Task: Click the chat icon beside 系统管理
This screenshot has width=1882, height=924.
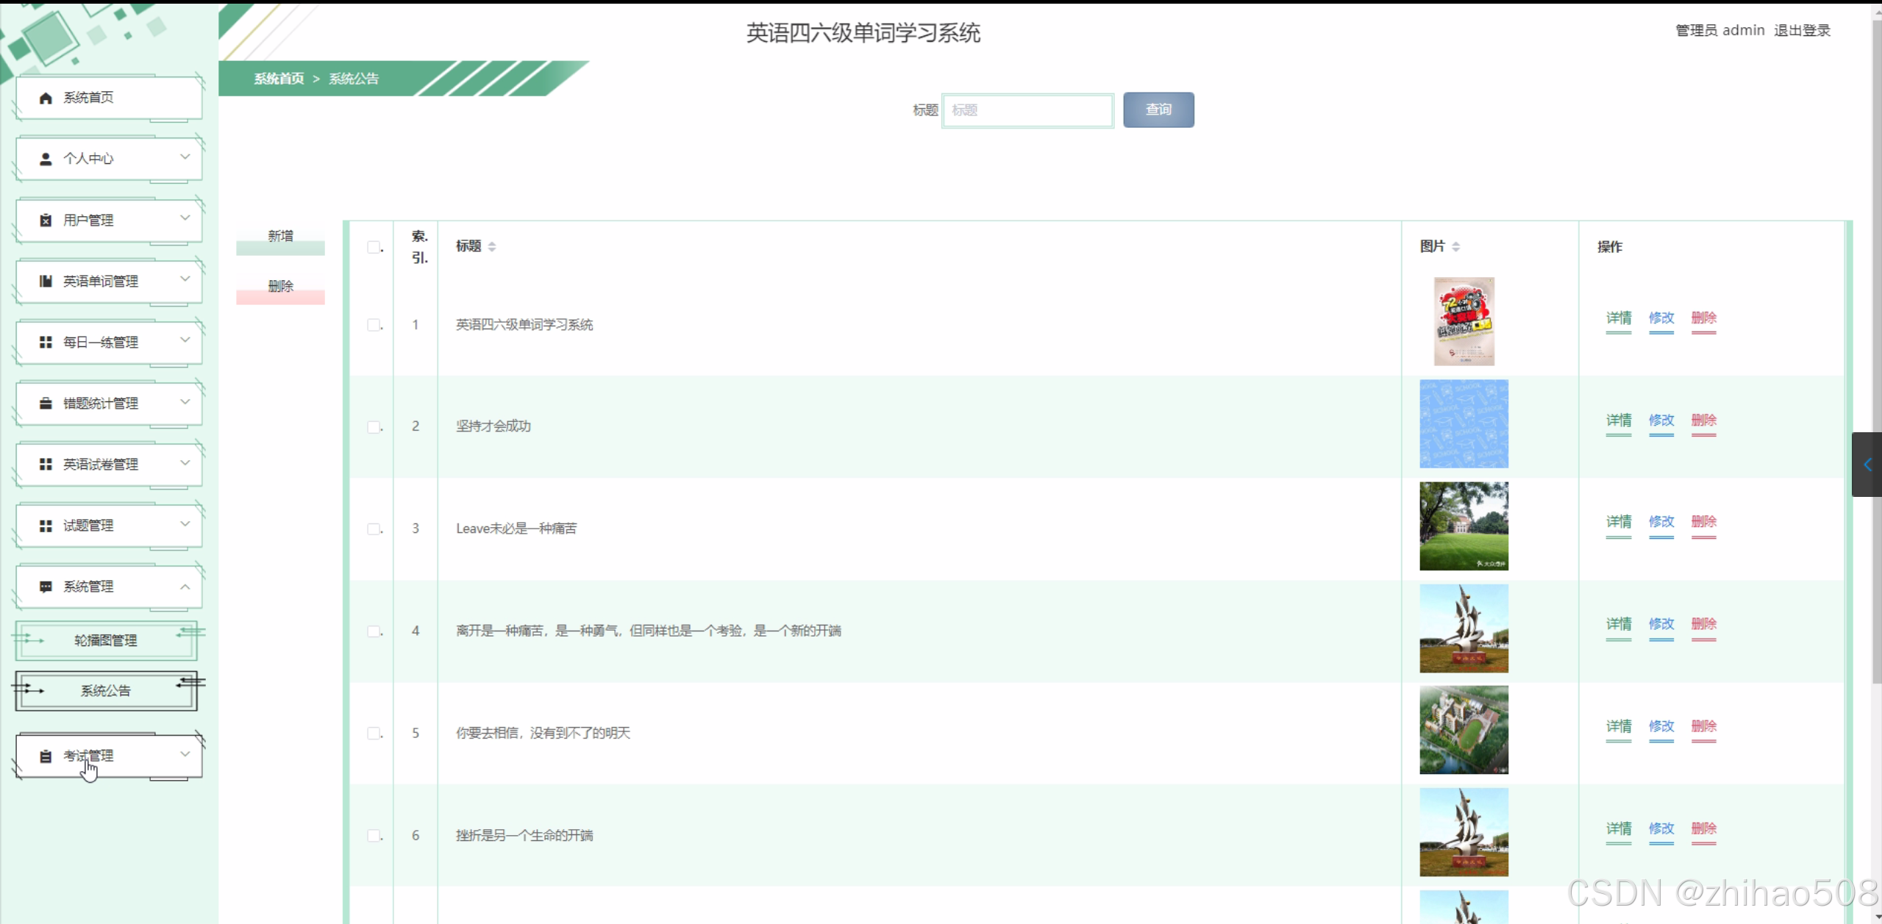Action: (x=45, y=586)
